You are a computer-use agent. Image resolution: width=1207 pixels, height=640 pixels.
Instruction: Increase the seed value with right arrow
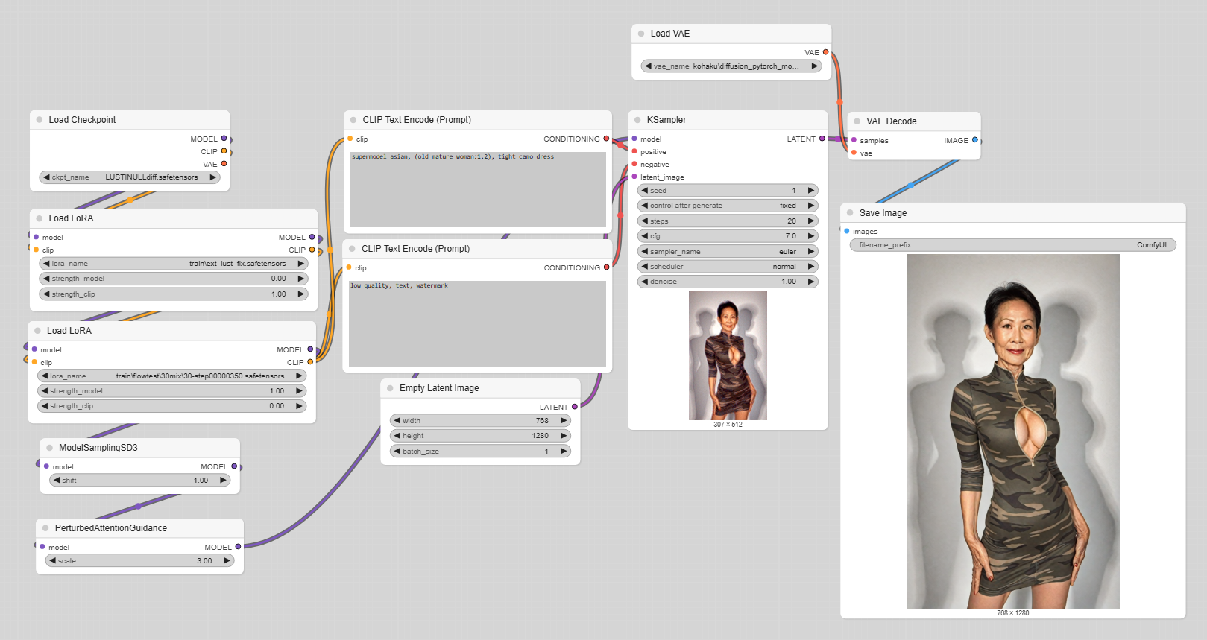[x=811, y=191]
